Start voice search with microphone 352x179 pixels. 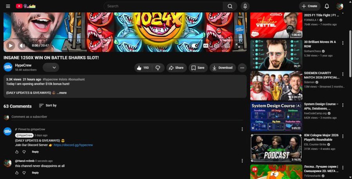(x=245, y=6)
